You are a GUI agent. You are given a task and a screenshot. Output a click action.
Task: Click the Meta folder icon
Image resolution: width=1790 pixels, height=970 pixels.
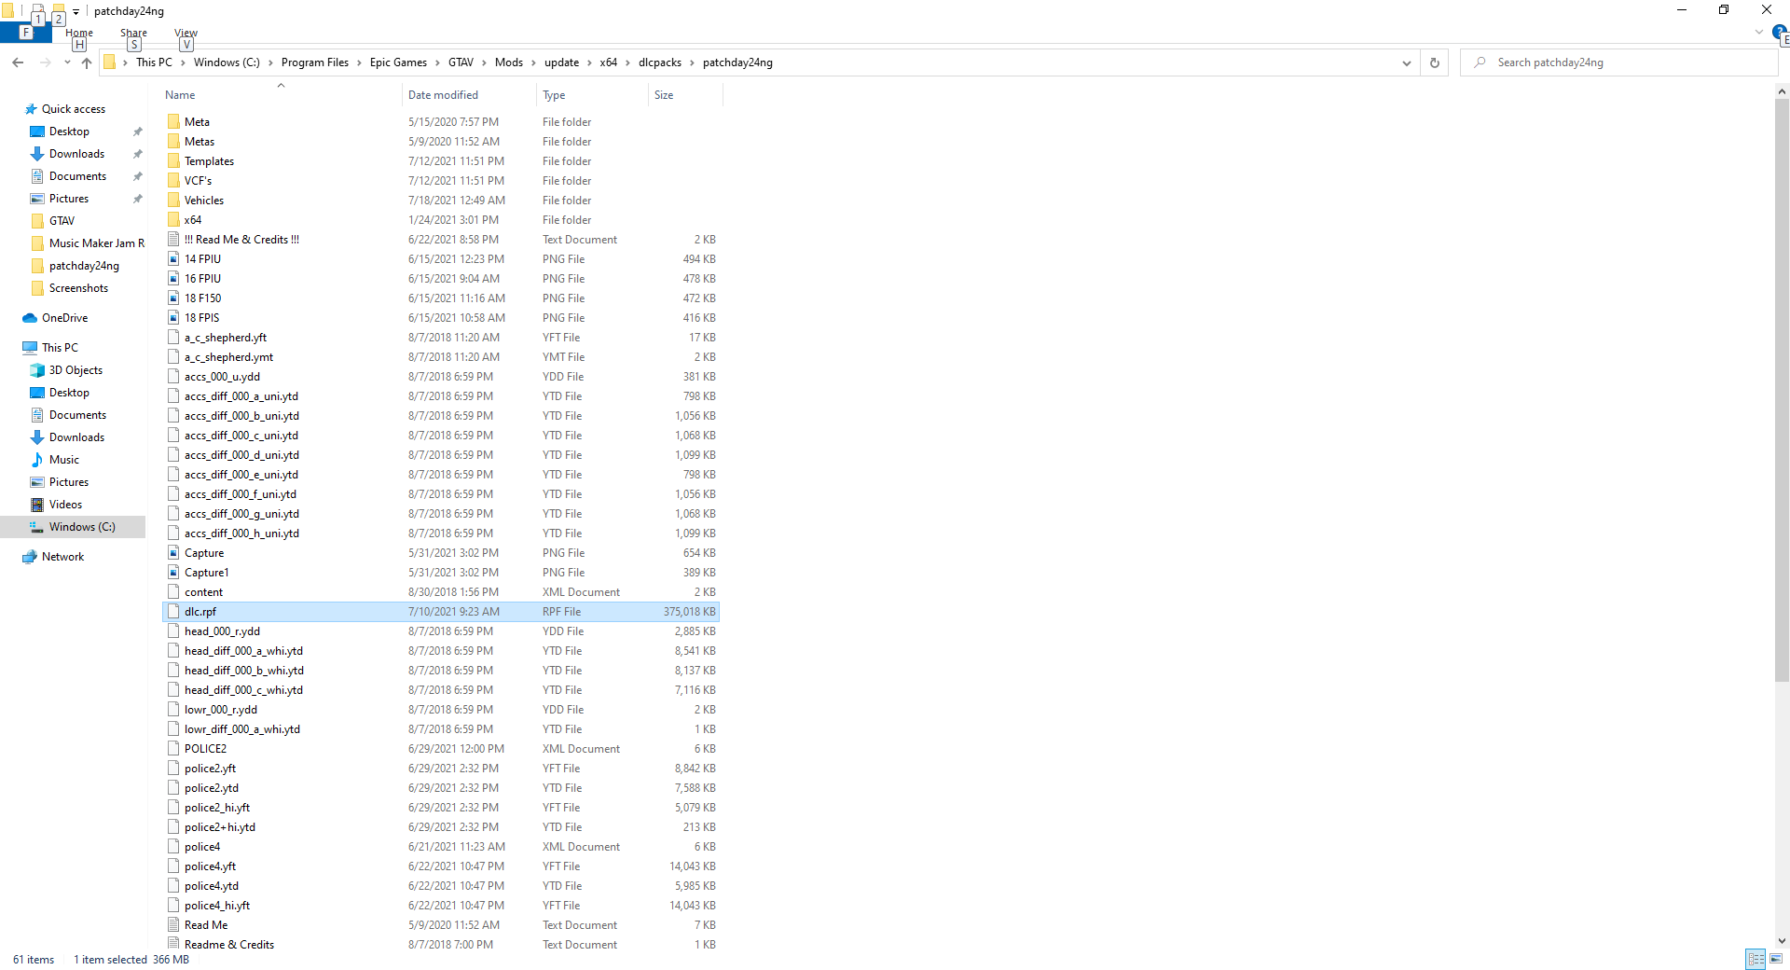(173, 122)
